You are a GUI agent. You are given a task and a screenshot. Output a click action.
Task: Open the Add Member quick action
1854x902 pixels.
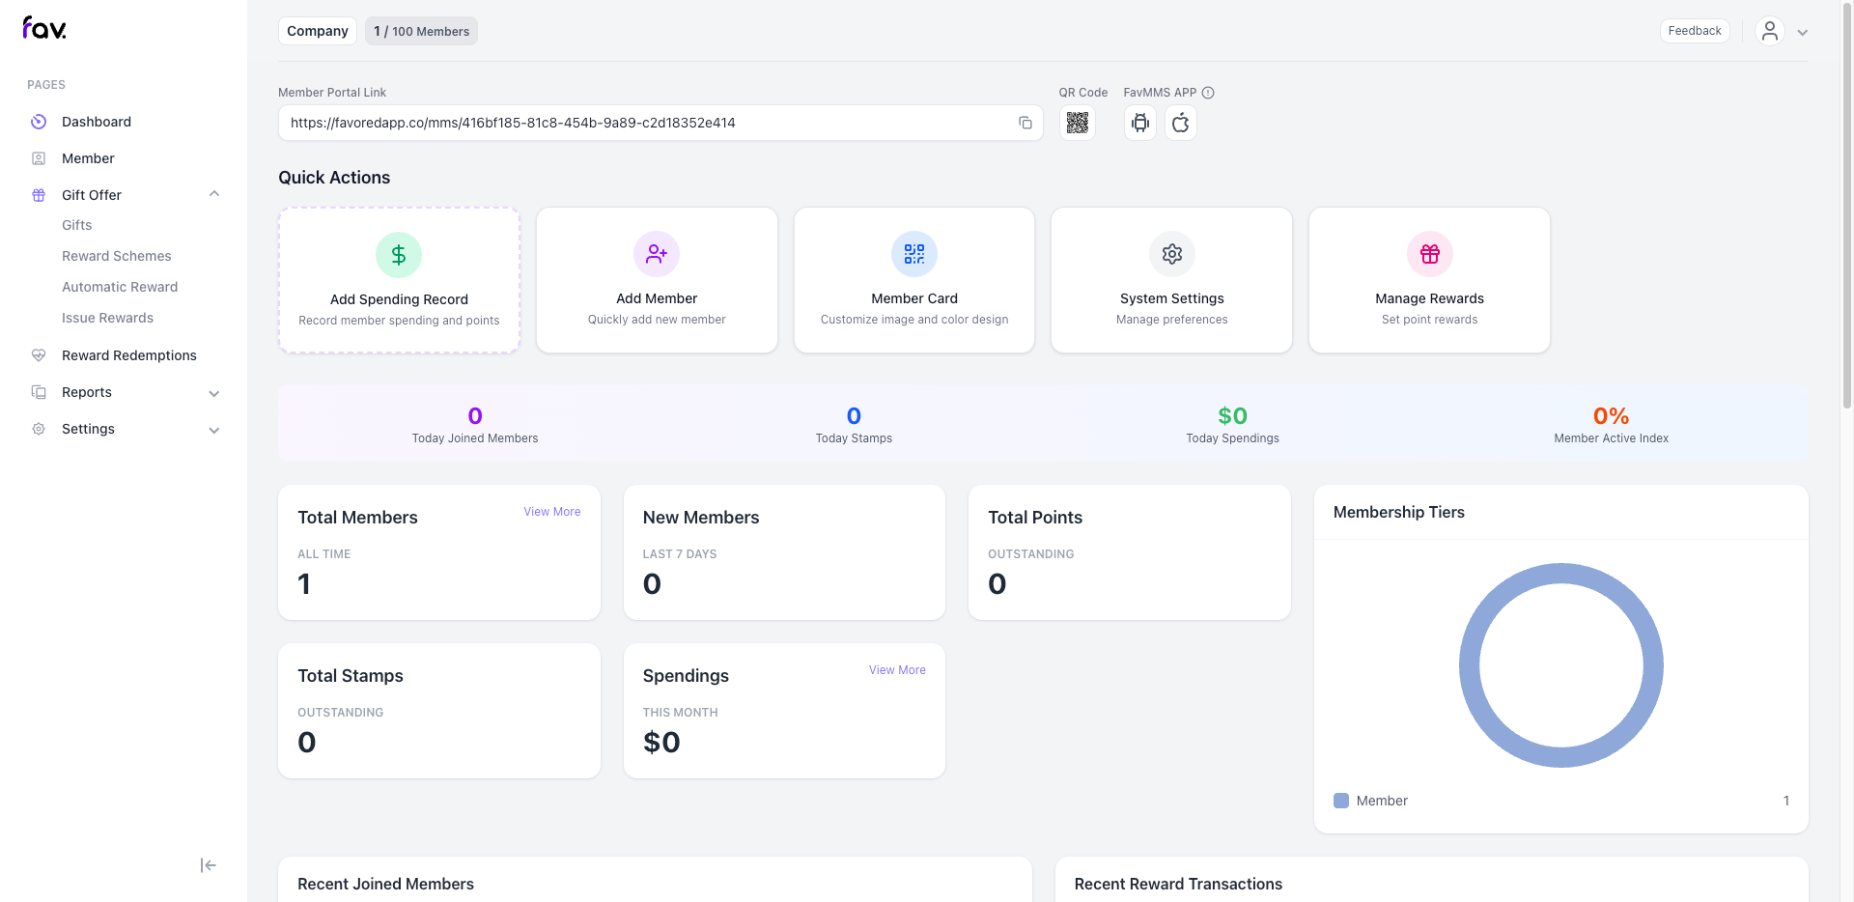pos(657,280)
